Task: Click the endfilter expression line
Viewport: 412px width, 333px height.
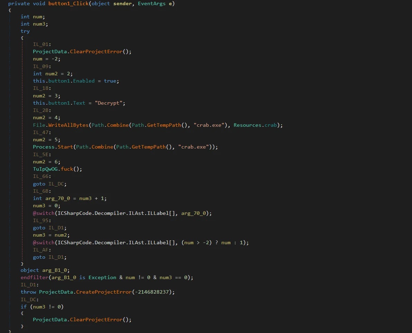Action: [107, 277]
